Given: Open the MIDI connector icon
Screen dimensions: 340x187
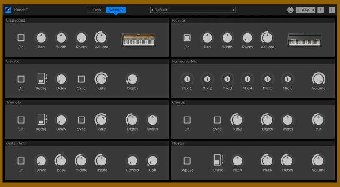Looking at the screenshot, I should point(290,10).
